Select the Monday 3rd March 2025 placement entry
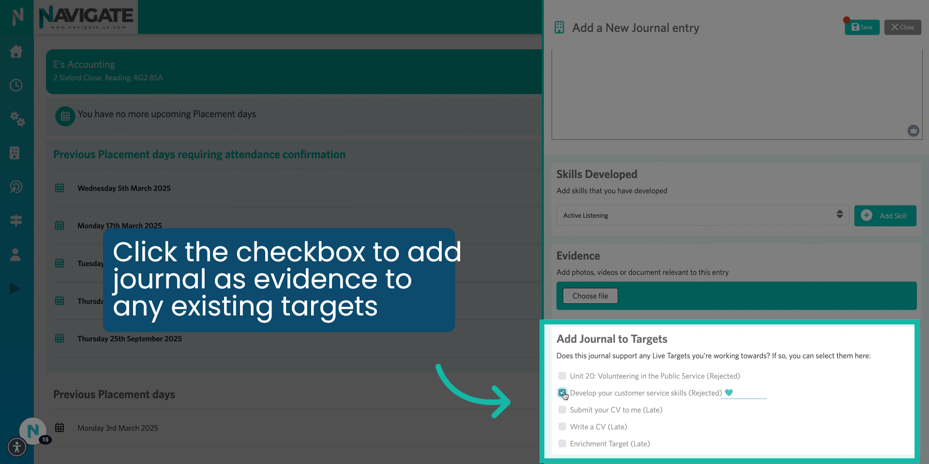Image resolution: width=929 pixels, height=464 pixels. tap(118, 428)
